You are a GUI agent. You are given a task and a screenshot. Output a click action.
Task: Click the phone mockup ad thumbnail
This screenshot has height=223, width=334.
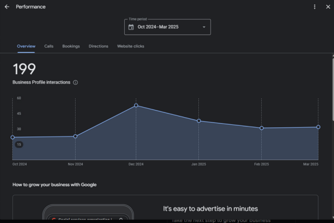coord(88,212)
